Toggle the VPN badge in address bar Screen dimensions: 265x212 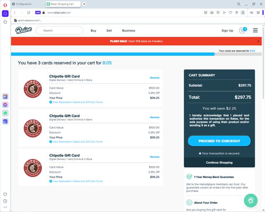[x=38, y=12]
